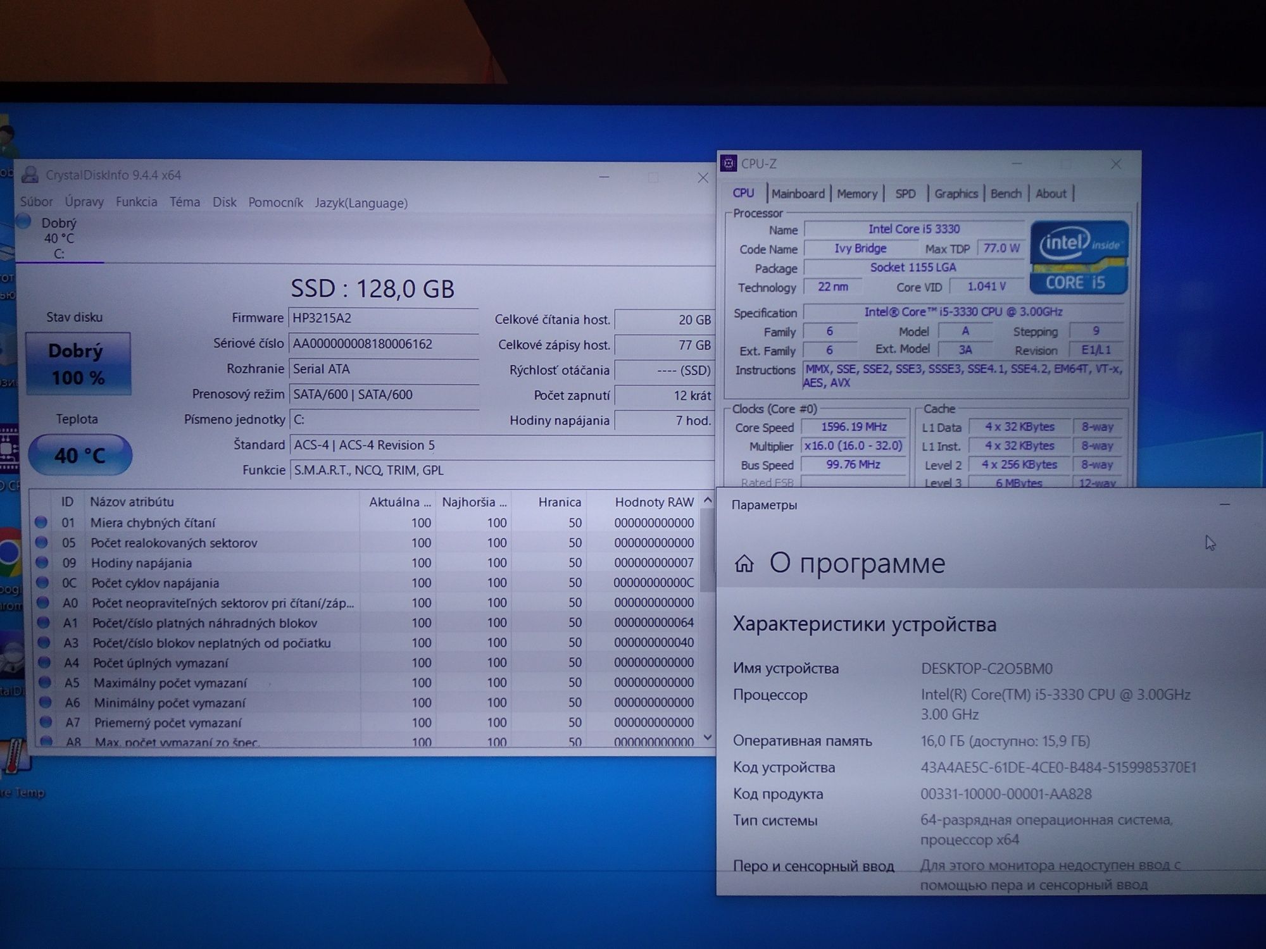The image size is (1266, 949).
Task: Click the Оперативная память 16,0 ГБ value
Action: pos(1005,741)
